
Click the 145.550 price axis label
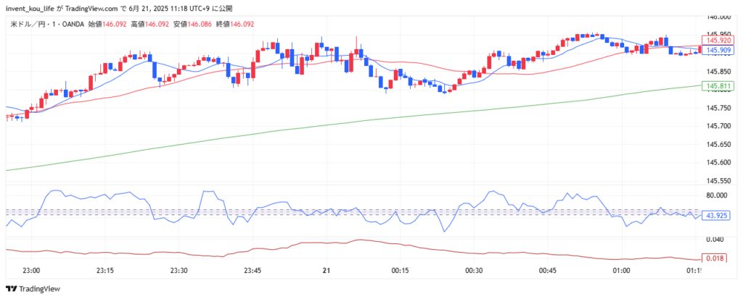[718, 181]
